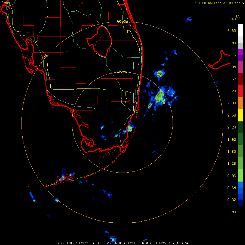Pick the white swatch atop the color scale
245x245 pixels.
(x=240, y=30)
